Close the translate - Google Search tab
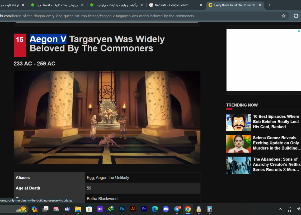The width and height of the screenshot is (301, 215). coord(201,5)
